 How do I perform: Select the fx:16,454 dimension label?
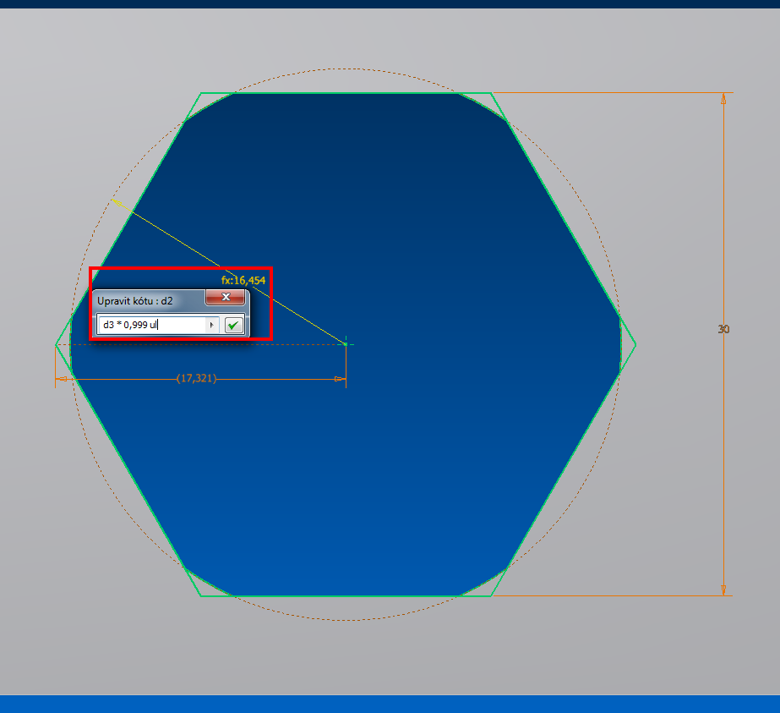click(x=243, y=280)
